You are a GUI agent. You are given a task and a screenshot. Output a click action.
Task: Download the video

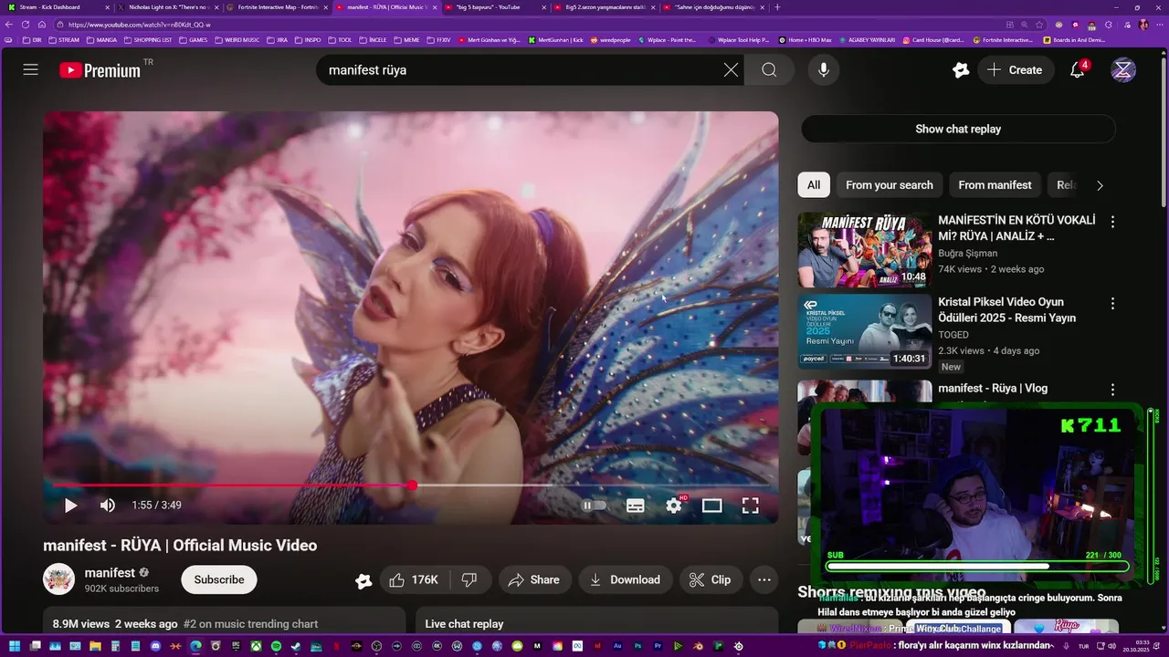click(626, 580)
